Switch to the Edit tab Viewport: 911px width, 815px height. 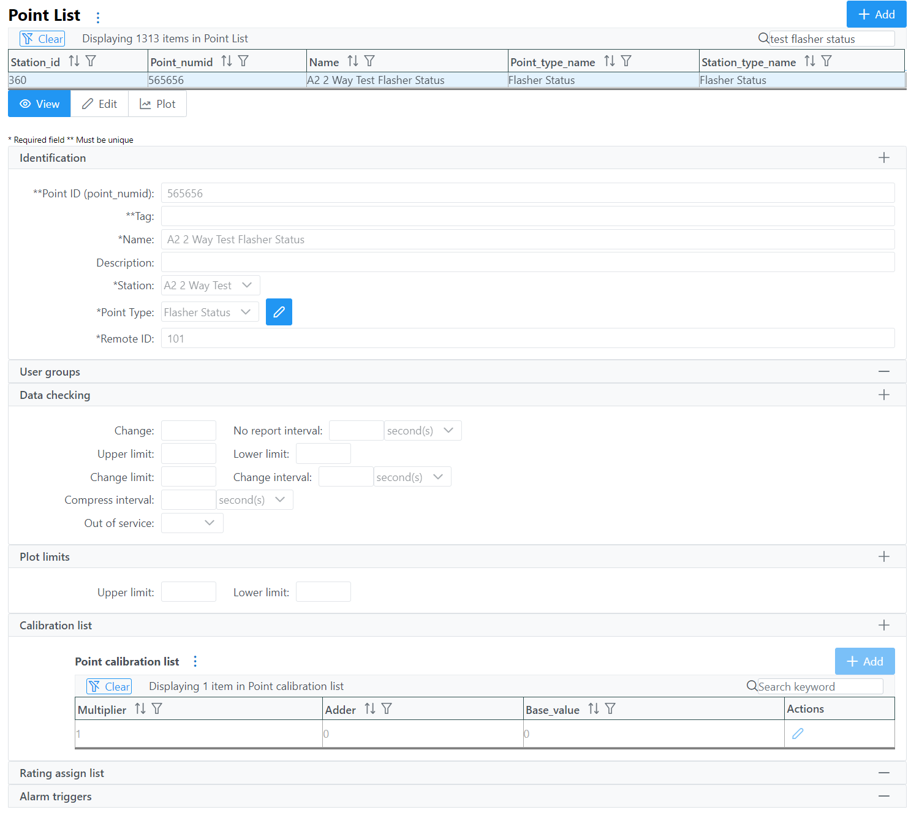99,104
